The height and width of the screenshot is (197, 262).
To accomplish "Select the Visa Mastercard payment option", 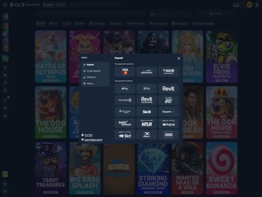I will [125, 71].
